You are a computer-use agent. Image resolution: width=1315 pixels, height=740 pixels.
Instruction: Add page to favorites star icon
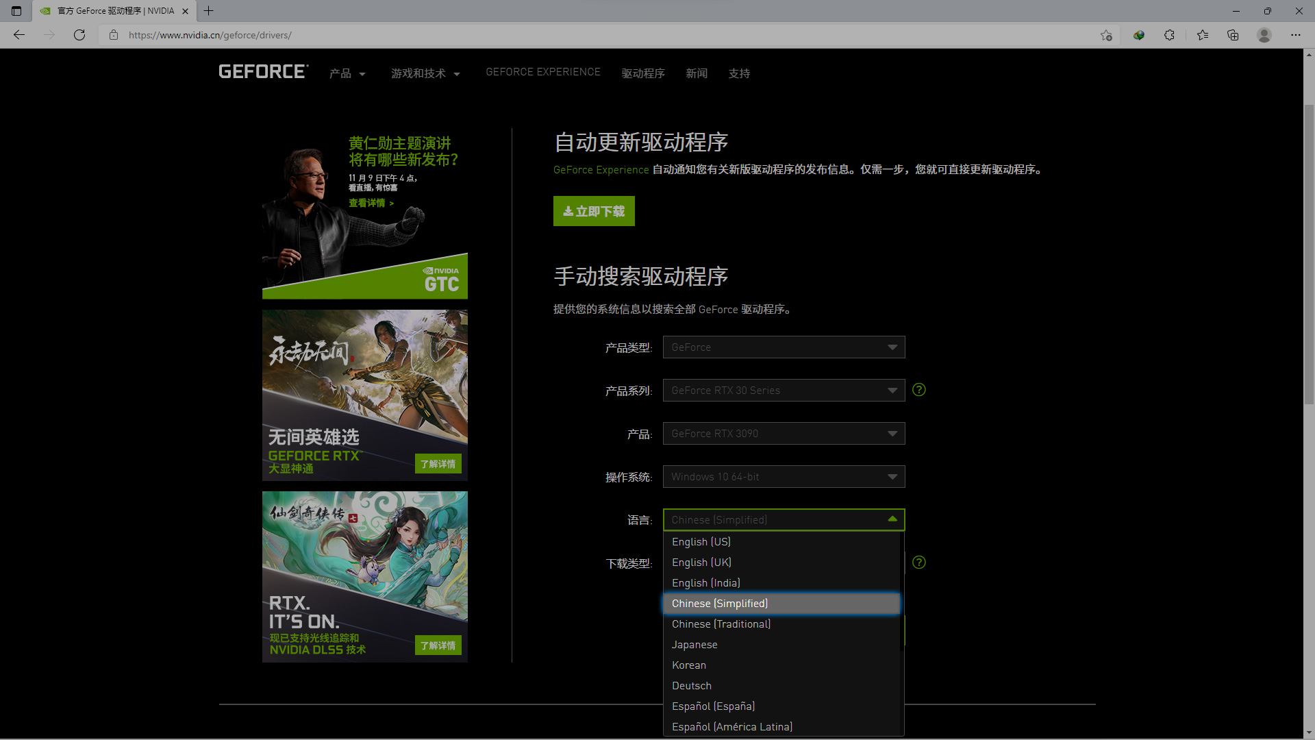(x=1106, y=35)
